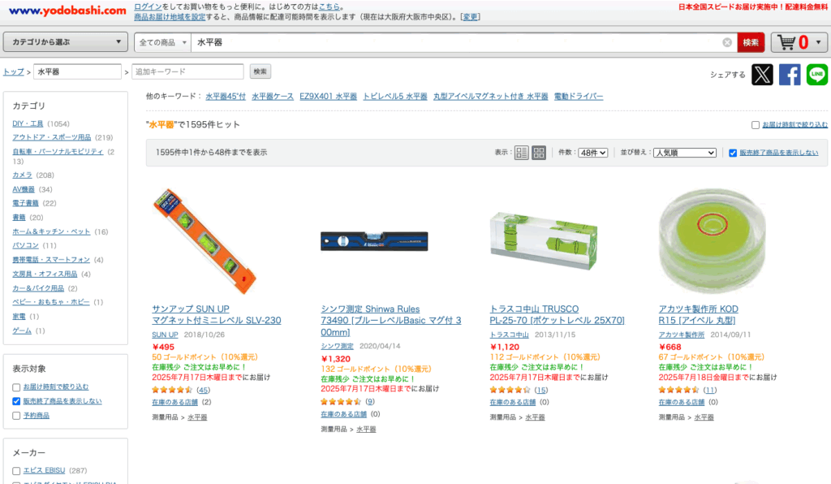
Task: Uncheck 販売終了商品を表示しない in sidebar
Action: tap(16, 401)
